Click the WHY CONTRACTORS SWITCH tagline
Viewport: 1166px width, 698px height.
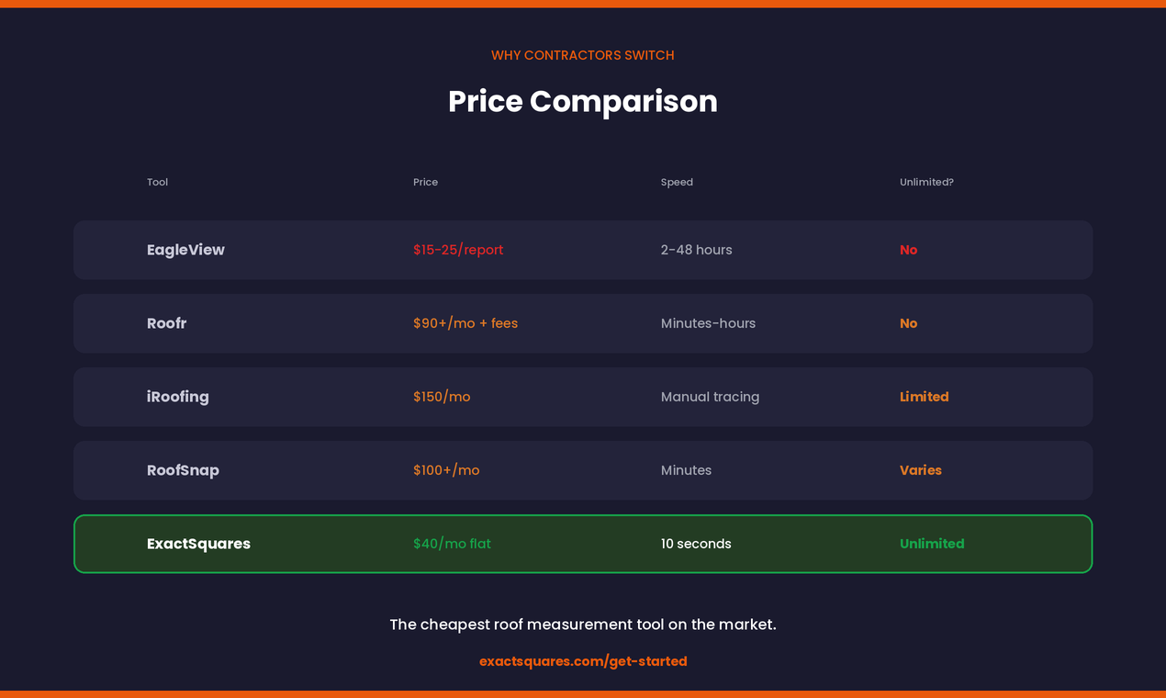coord(583,55)
